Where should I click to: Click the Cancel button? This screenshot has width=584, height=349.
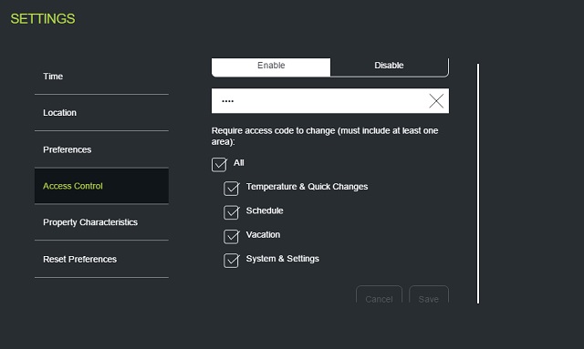pos(379,294)
